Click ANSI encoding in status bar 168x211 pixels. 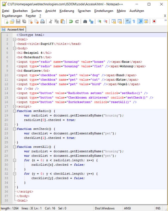(x=127, y=208)
